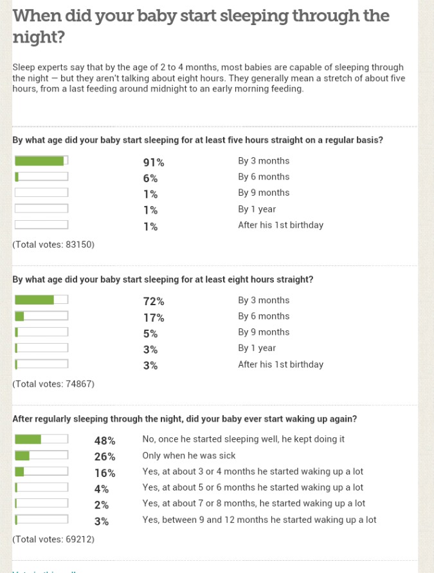434x573 pixels.
Task: Select the 16% bar for 3 or 4 months waking
Action: point(41,472)
